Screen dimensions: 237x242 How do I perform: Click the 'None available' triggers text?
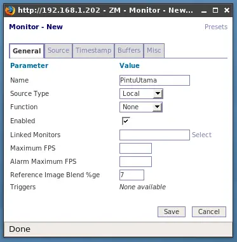point(142,187)
